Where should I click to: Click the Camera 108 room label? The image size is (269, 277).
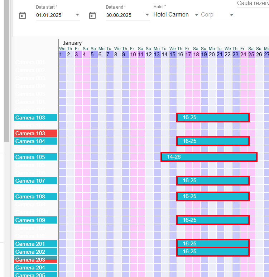(36, 196)
